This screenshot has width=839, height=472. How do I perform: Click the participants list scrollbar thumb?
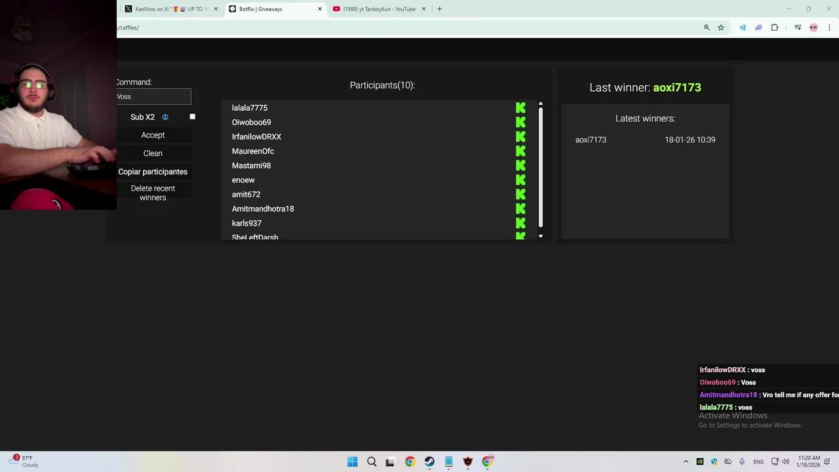[x=541, y=167]
